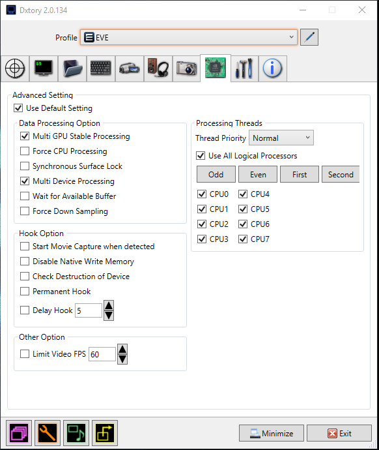This screenshot has height=450, width=379.
Task: Click the pencil edit profile icon
Action: [309, 37]
